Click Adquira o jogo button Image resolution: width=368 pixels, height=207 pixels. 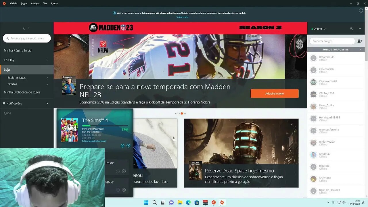[x=275, y=93]
